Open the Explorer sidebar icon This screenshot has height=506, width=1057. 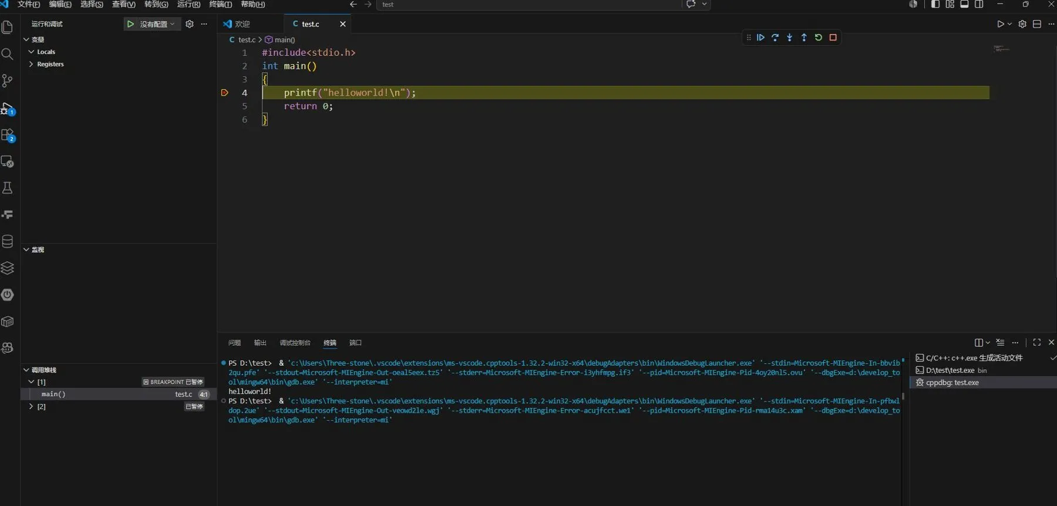coord(8,27)
